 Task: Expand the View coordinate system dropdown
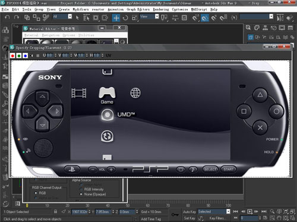149,17
